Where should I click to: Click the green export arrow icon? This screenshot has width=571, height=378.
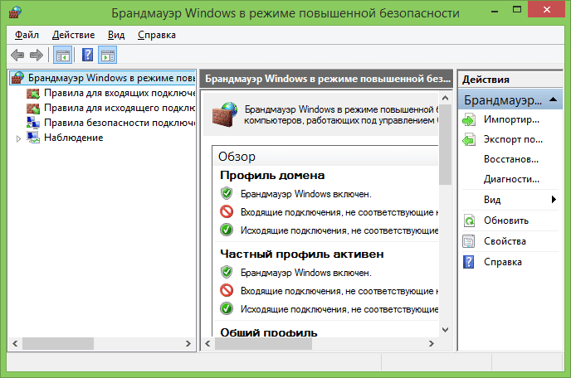click(x=469, y=139)
